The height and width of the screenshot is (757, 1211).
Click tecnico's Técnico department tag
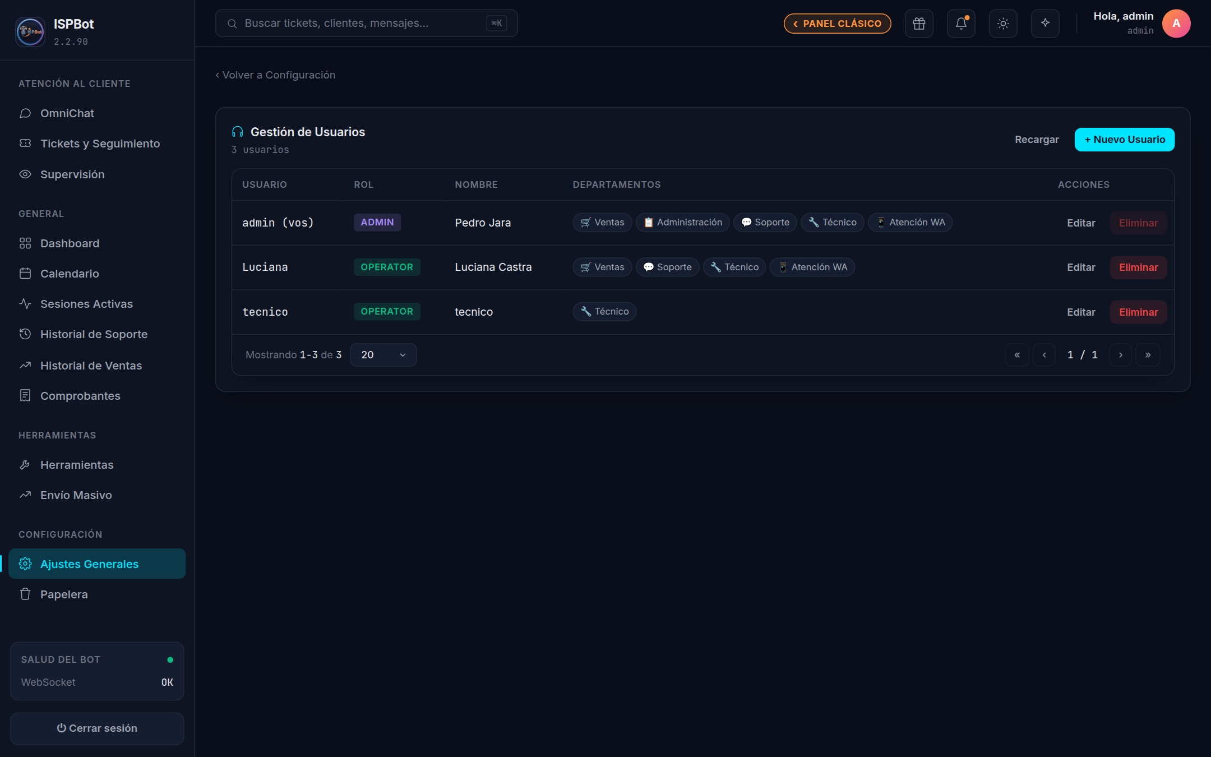point(604,312)
